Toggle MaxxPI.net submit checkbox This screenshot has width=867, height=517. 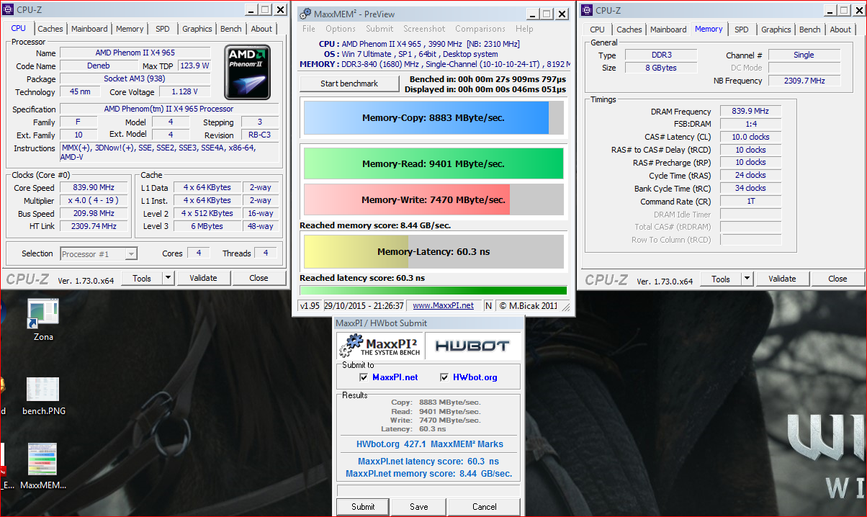[x=364, y=377]
